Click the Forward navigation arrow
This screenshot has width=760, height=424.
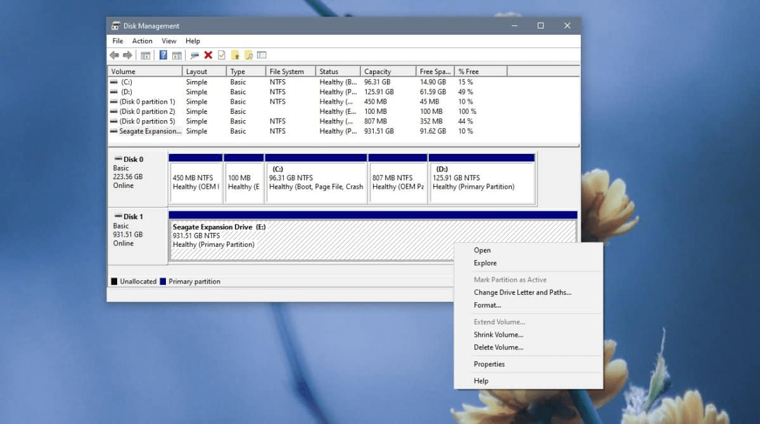[129, 55]
